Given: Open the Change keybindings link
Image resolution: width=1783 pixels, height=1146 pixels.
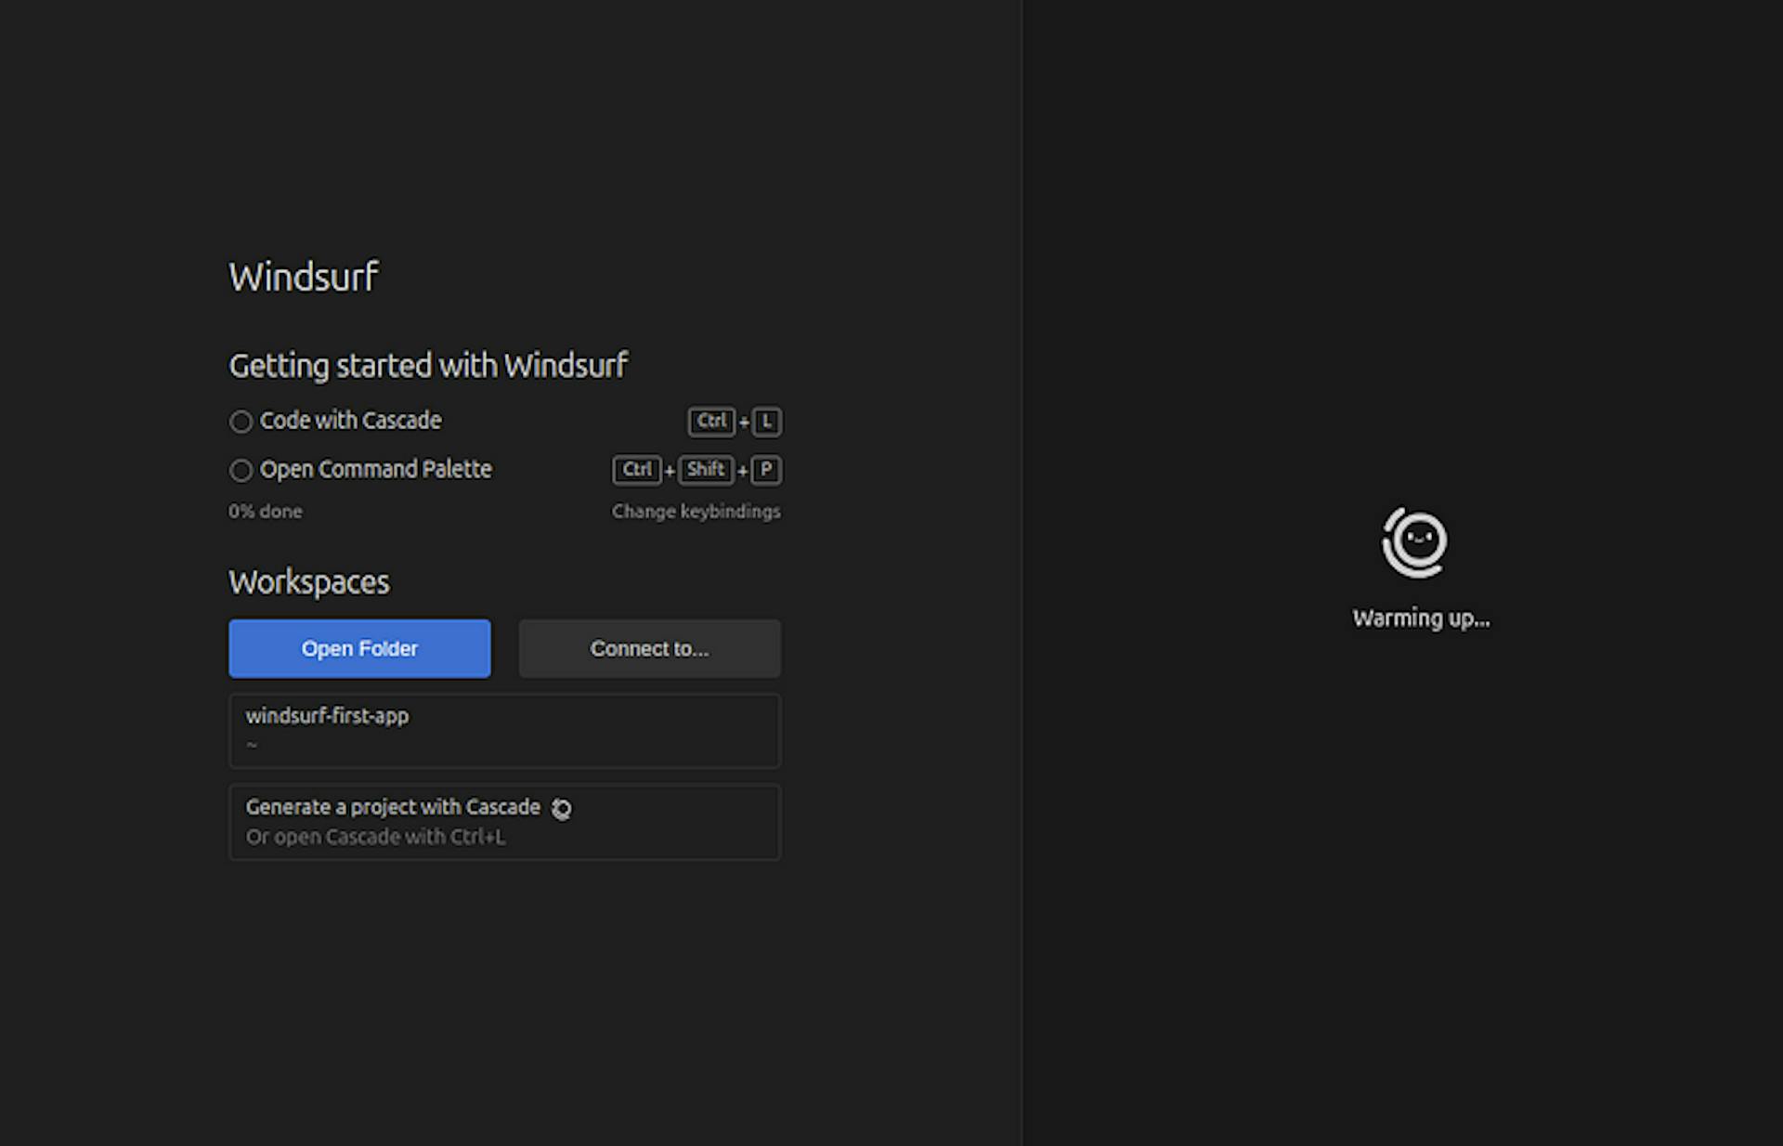Looking at the screenshot, I should [x=696, y=512].
